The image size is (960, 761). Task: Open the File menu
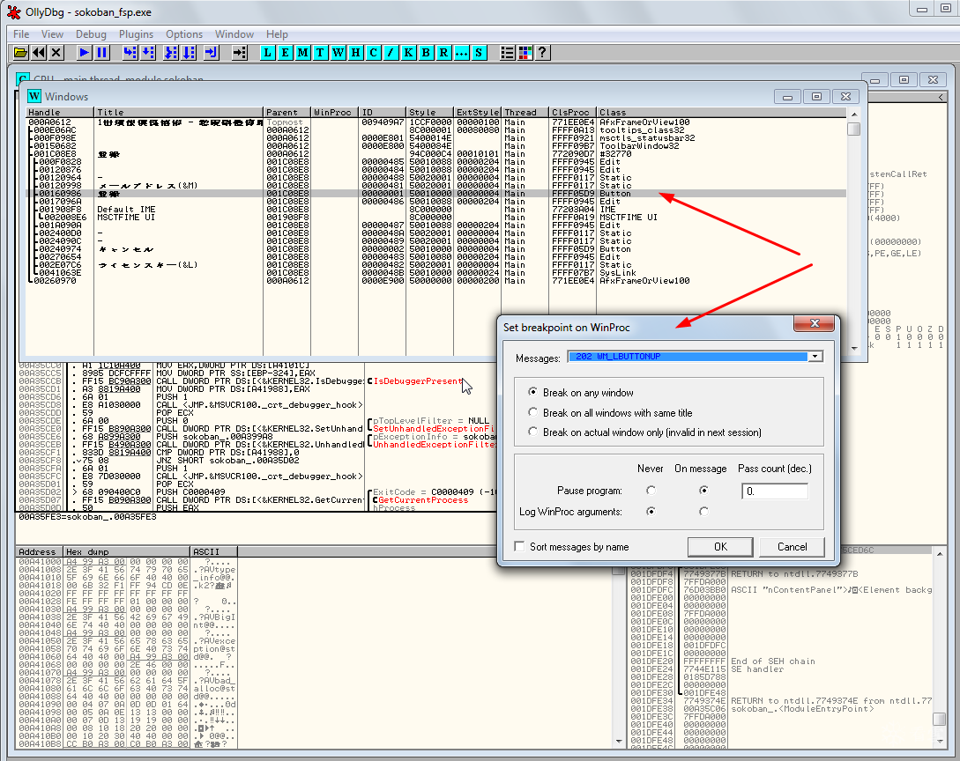[21, 34]
